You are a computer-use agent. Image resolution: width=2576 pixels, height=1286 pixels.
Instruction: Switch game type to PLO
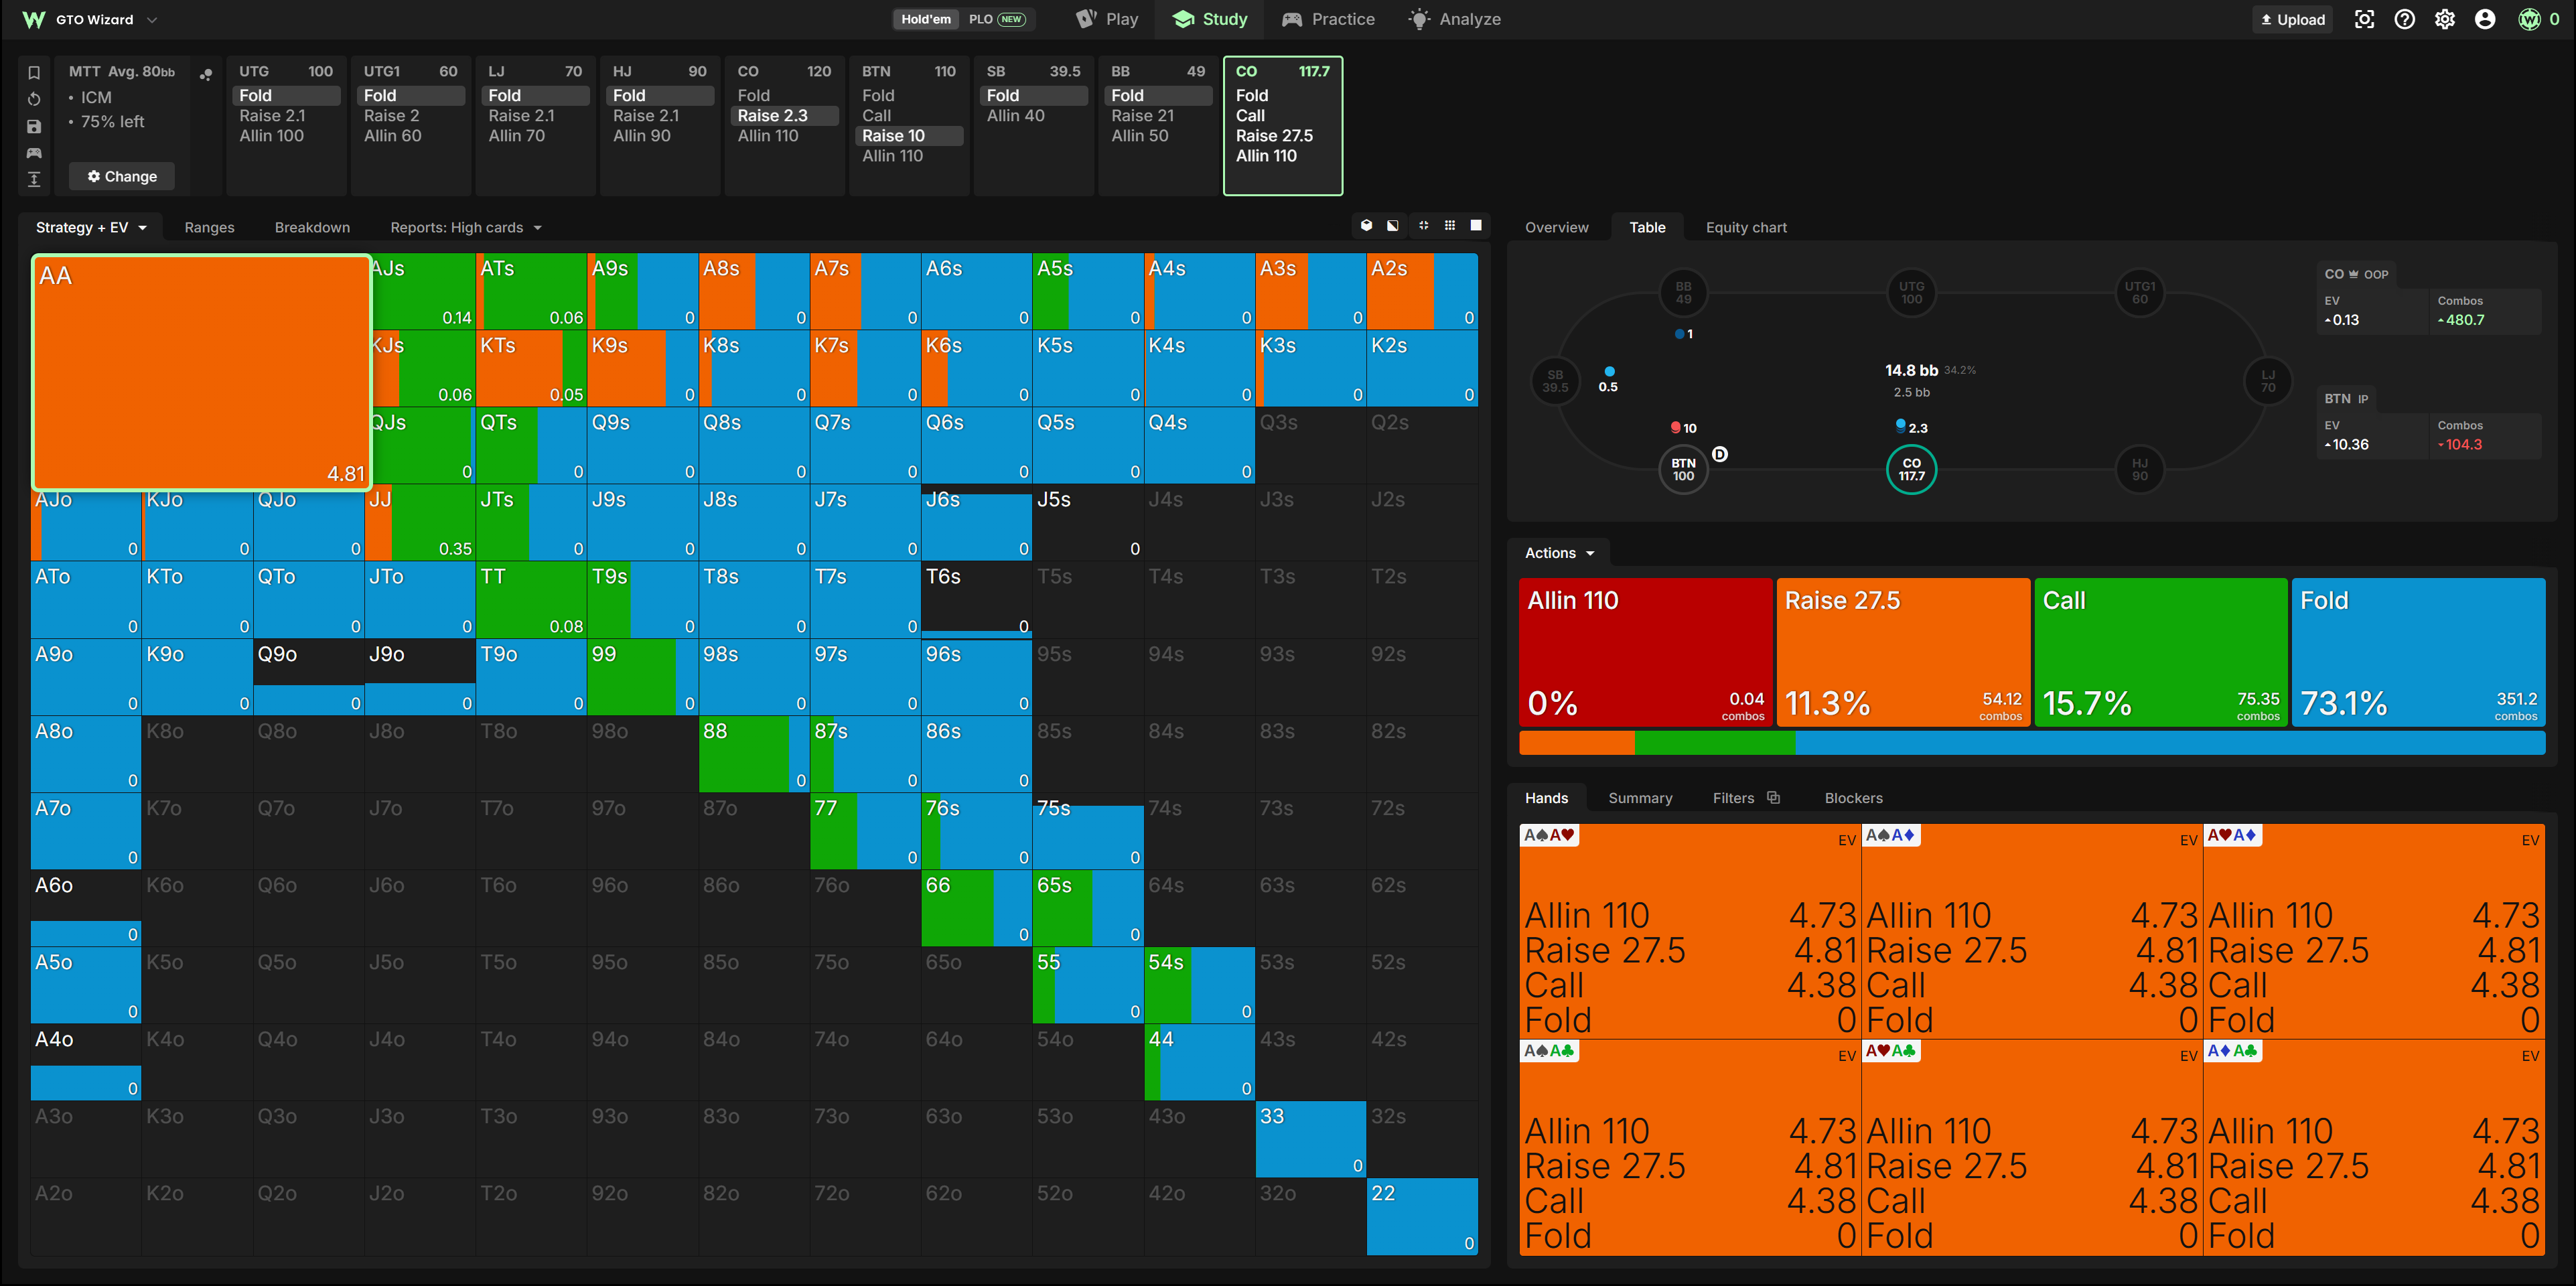(x=996, y=19)
